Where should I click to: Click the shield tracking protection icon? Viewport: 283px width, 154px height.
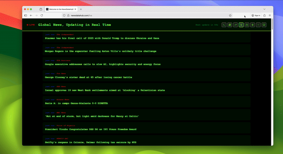(x=64, y=16)
